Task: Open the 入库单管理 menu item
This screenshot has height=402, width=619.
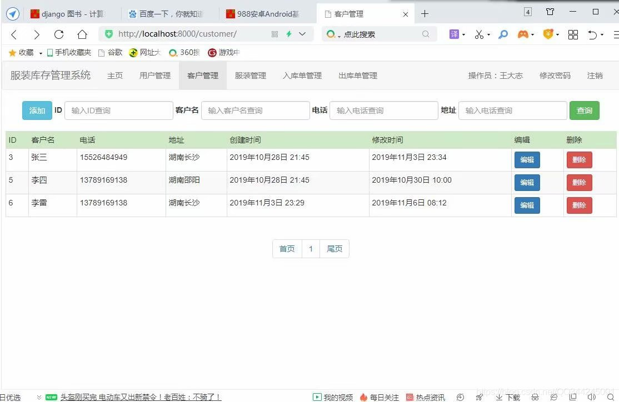Action: pyautogui.click(x=302, y=76)
